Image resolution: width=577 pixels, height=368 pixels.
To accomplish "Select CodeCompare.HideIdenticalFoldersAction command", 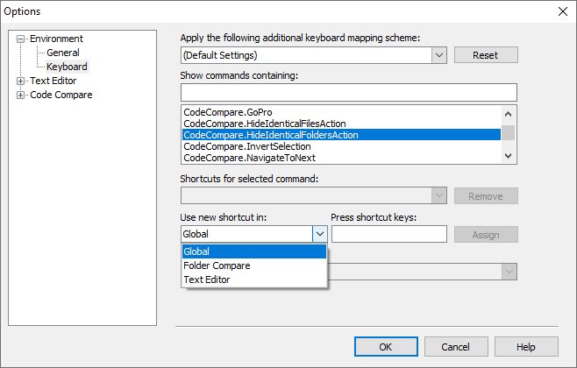I will pos(341,135).
